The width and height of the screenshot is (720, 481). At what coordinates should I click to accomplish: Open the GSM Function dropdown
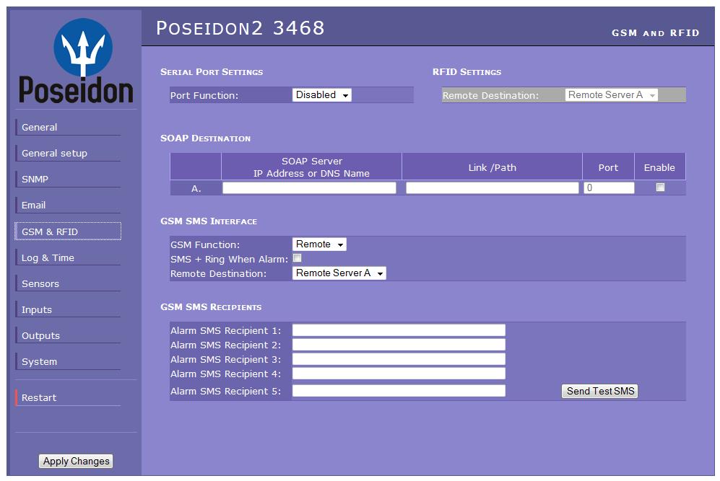click(x=319, y=244)
